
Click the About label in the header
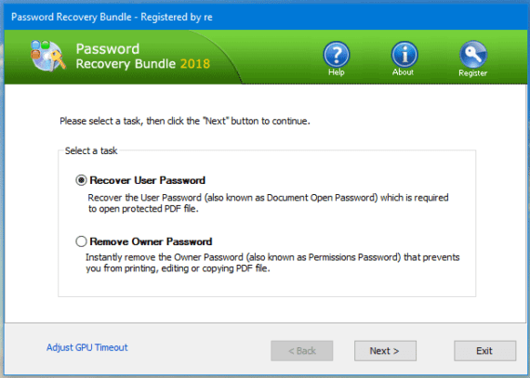coord(403,72)
